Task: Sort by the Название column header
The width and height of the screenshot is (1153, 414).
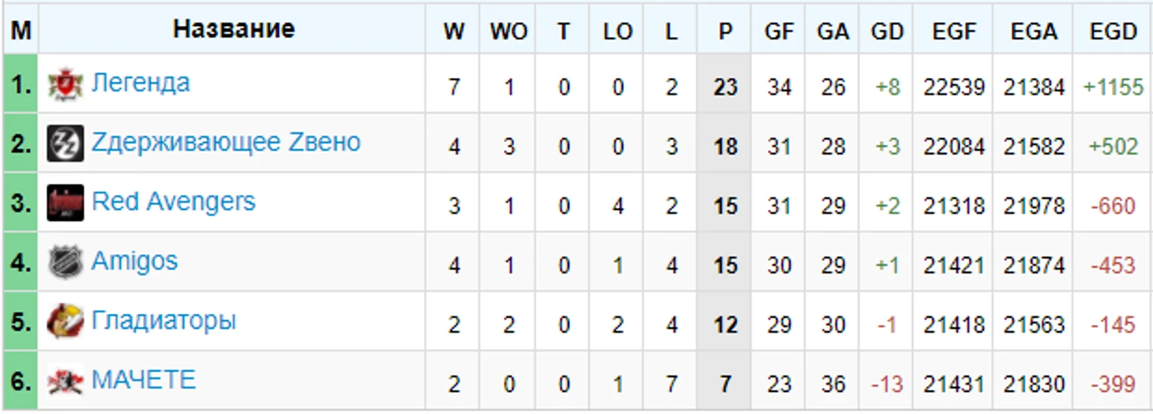Action: 234,29
